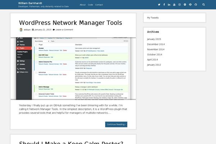Open the YouTube channel icon
This screenshot has height=144, width=216.
pos(174,5)
